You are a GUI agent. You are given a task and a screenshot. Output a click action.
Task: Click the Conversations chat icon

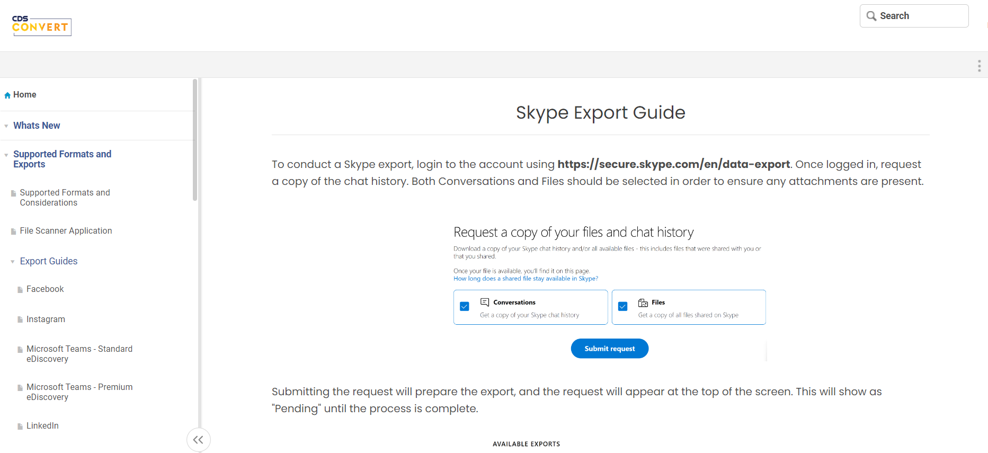tap(485, 303)
